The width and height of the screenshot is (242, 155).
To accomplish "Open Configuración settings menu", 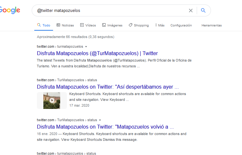I will (x=181, y=25).
